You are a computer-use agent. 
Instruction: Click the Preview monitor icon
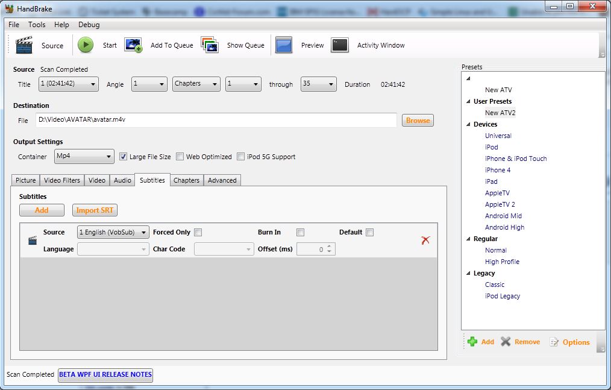pos(284,45)
